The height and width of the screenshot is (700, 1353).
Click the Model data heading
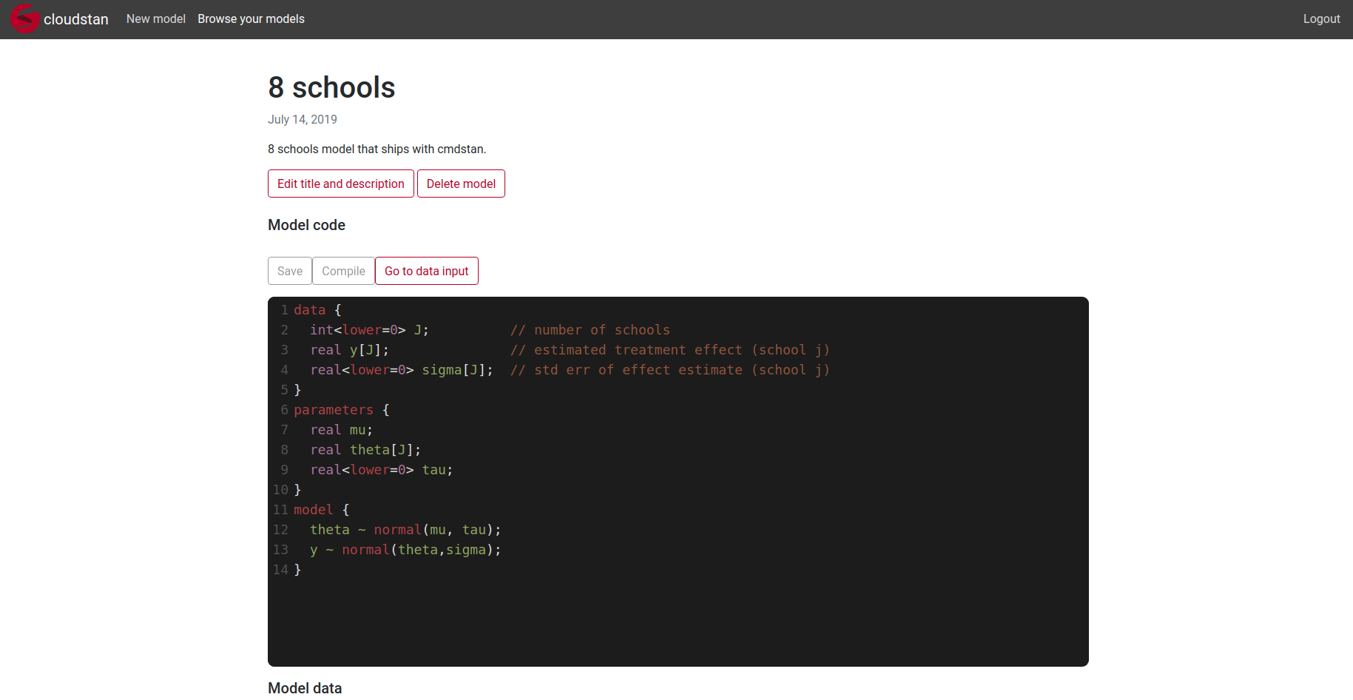coord(305,688)
